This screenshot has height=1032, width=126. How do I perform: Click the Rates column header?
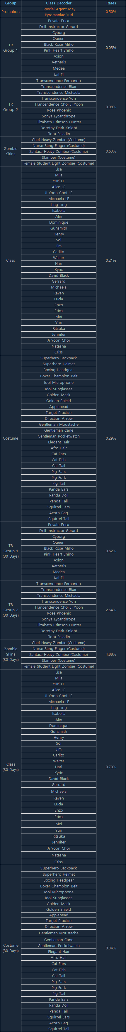coord(111,3)
